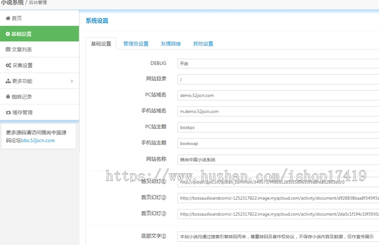Click the 首页幻灯① URL field
Image resolution: width=379 pixels, height=245 pixels.
278,182
